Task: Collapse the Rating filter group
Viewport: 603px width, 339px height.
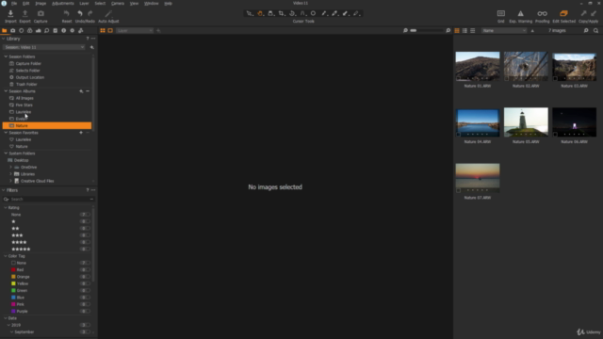Action: (6, 207)
